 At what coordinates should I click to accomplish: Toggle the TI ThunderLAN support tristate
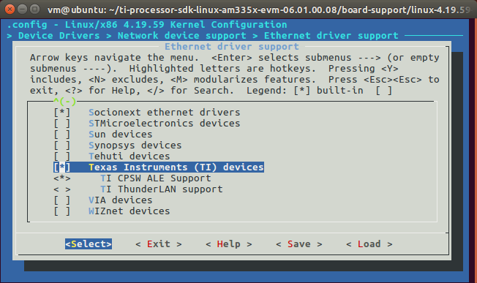pyautogui.click(x=62, y=189)
